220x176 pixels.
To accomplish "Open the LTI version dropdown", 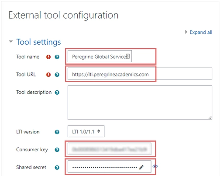I will click(86, 131).
